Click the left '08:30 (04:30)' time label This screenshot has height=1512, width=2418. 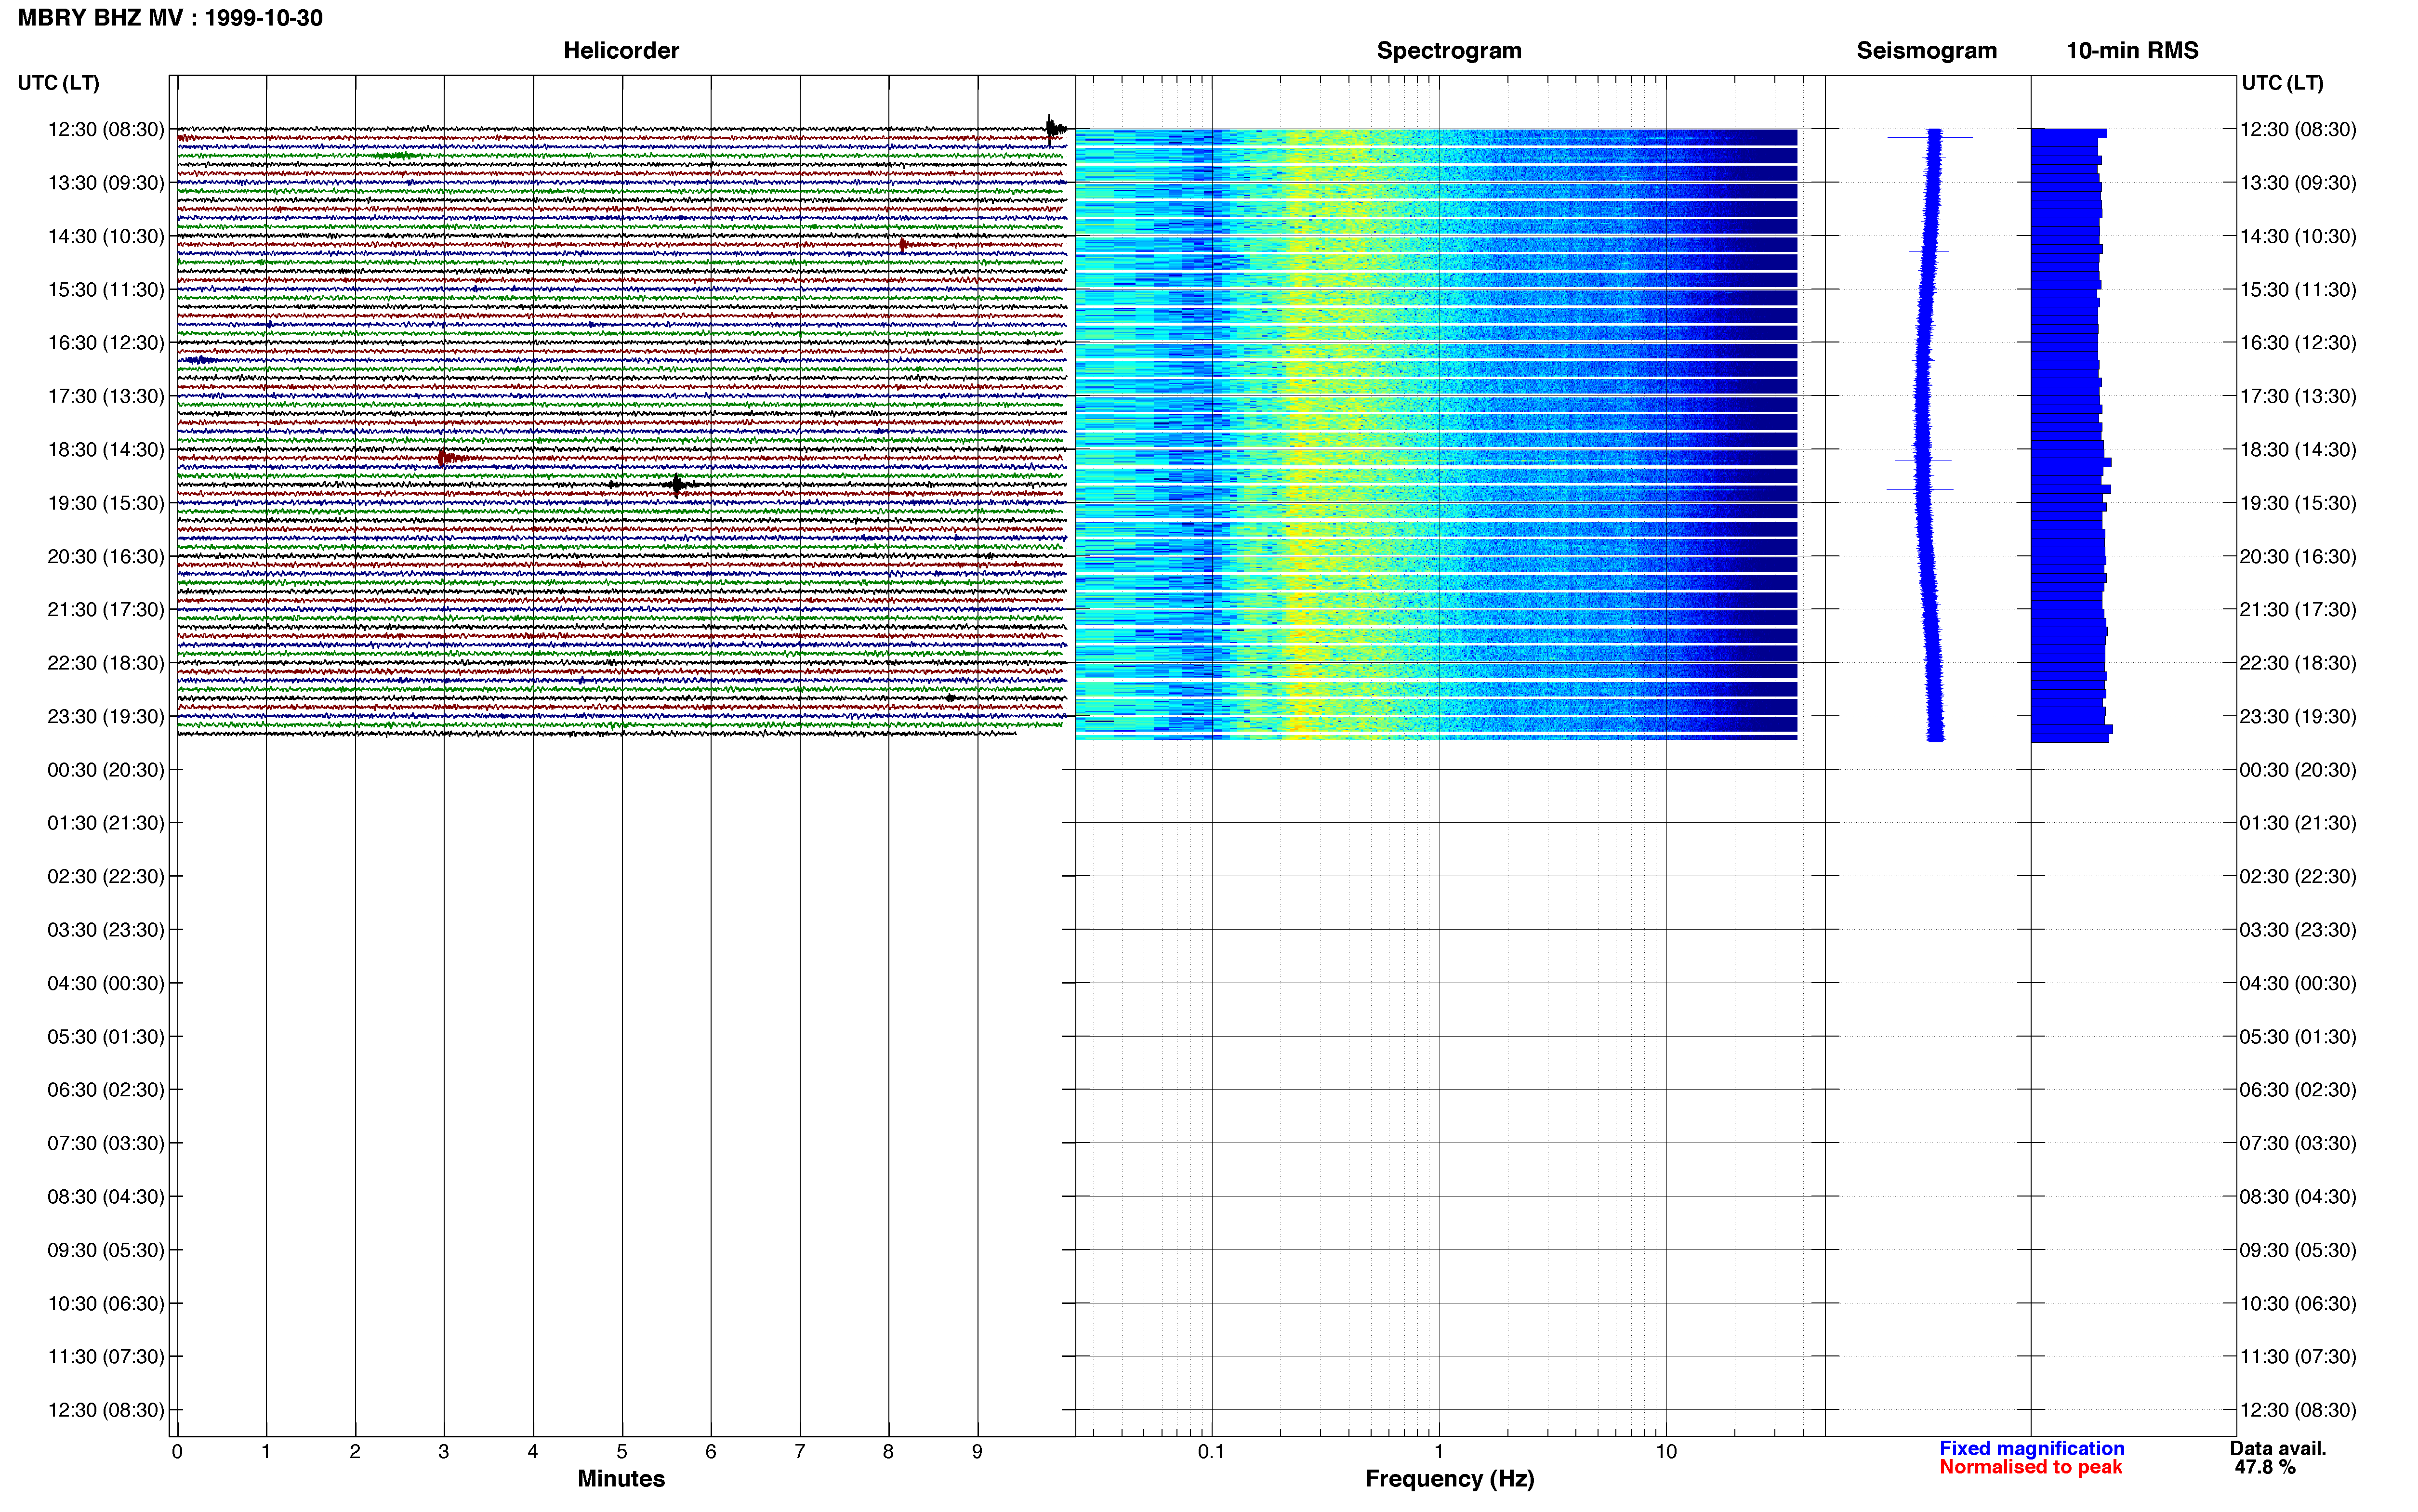pos(106,1196)
